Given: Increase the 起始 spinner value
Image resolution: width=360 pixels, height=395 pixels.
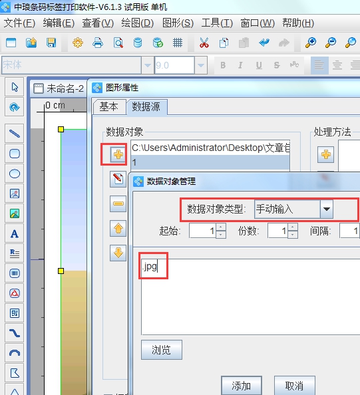Looking at the screenshot, I should coord(221,227).
